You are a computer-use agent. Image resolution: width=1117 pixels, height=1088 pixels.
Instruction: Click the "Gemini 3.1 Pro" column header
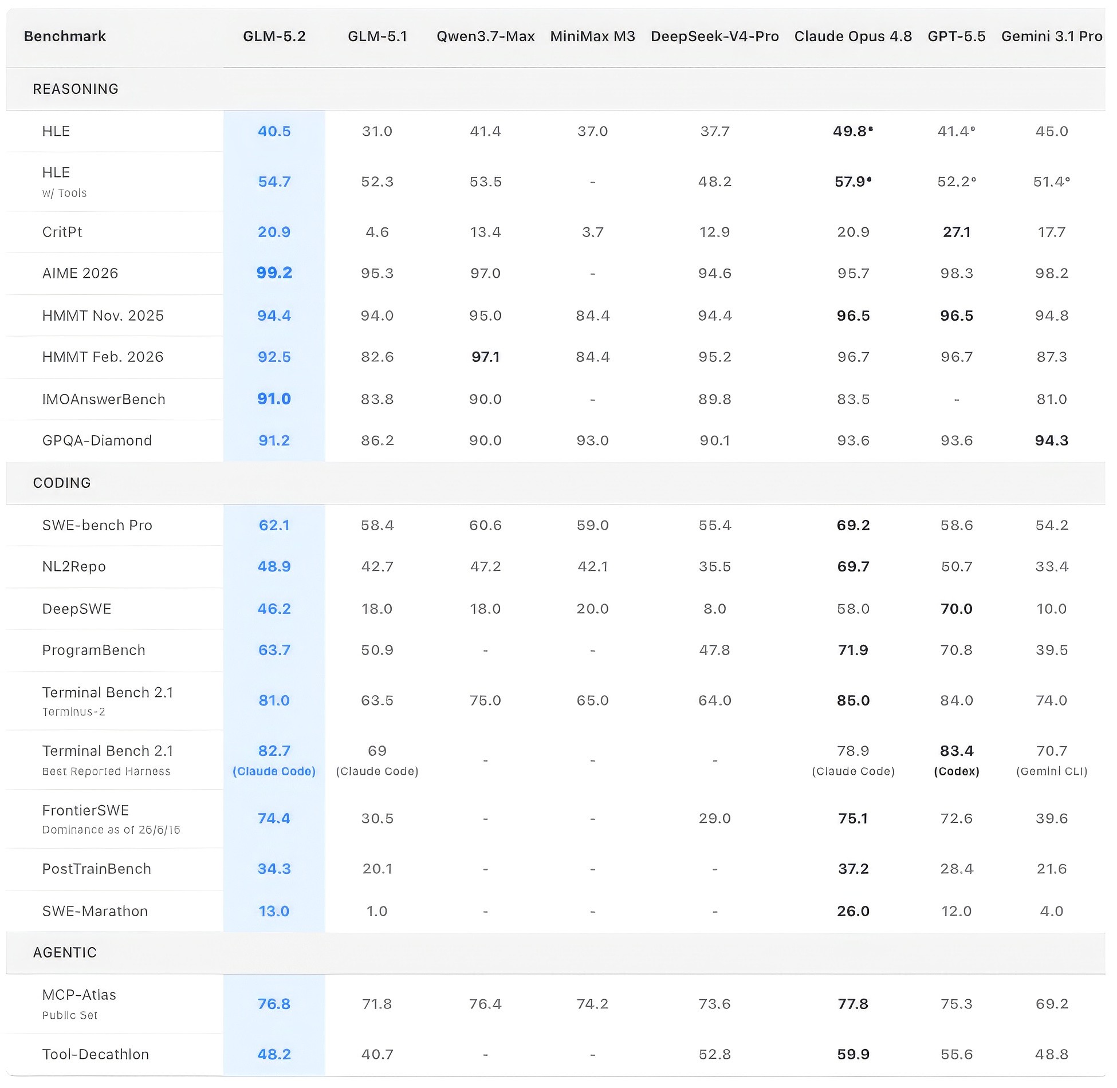[x=1052, y=37]
